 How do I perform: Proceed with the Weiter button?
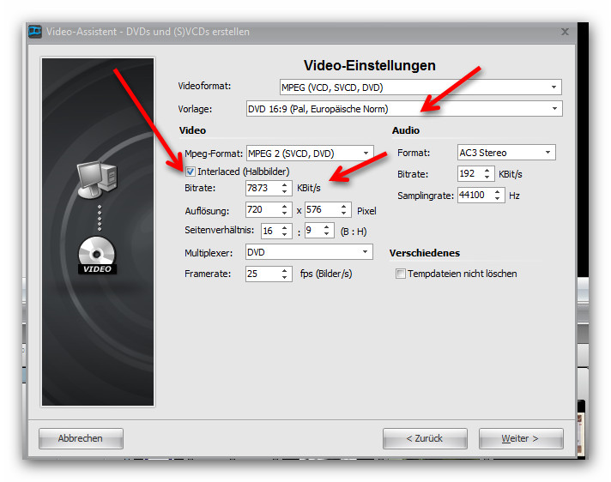pyautogui.click(x=520, y=438)
